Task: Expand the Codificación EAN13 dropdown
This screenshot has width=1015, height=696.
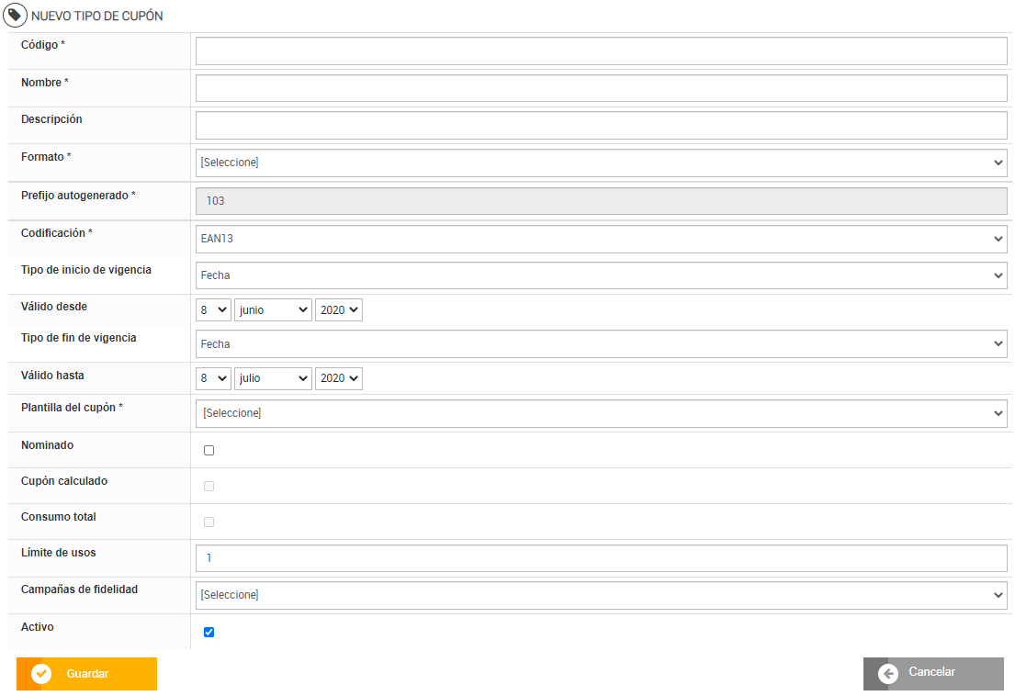Action: click(601, 239)
